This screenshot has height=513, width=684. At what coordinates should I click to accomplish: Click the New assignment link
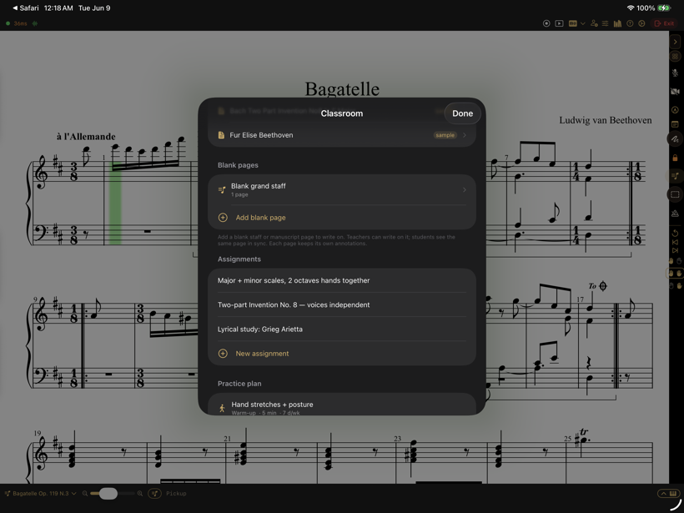pos(262,354)
